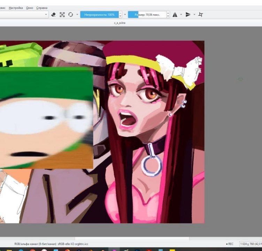Open the Справка menu
The height and width of the screenshot is (251, 262).
pos(42,8)
